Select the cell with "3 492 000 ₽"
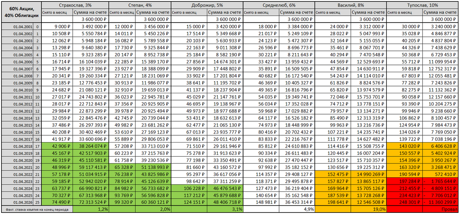Viewport: 460px width, 214px height. pyautogui.click(x=91, y=26)
